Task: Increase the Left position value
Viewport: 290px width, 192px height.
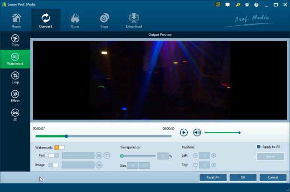Action: (x=213, y=155)
